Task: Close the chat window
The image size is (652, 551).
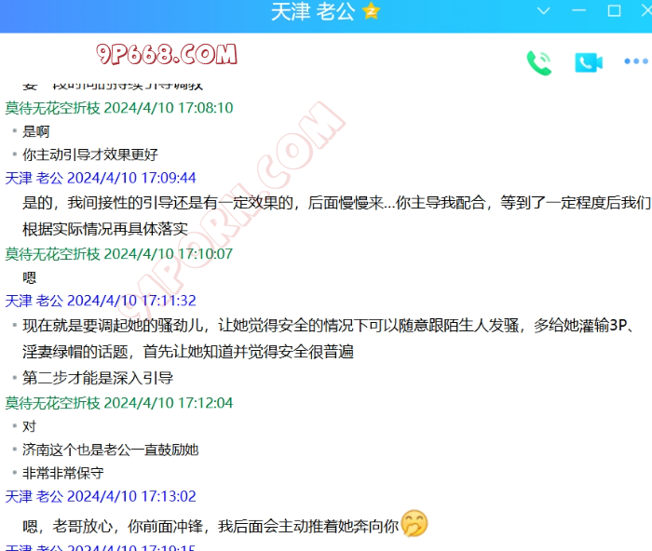Action: [x=645, y=11]
